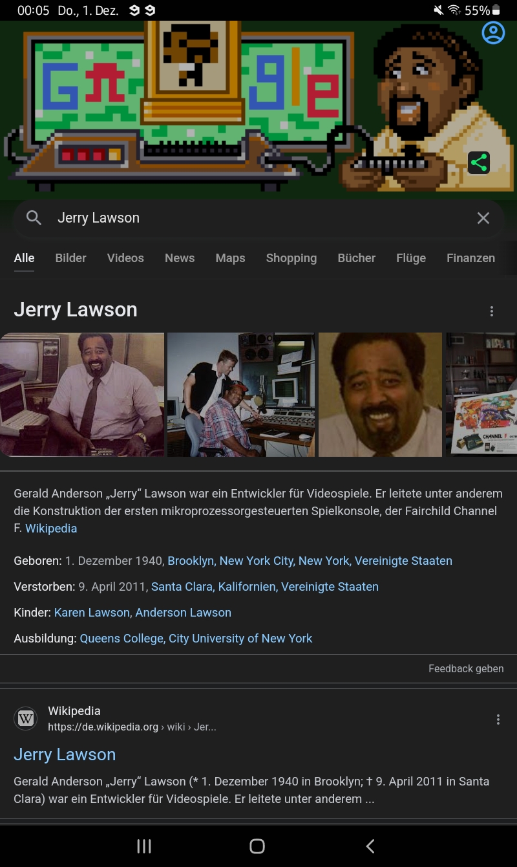This screenshot has width=517, height=867.
Task: Open the Anderson Lawson link
Action: point(184,613)
